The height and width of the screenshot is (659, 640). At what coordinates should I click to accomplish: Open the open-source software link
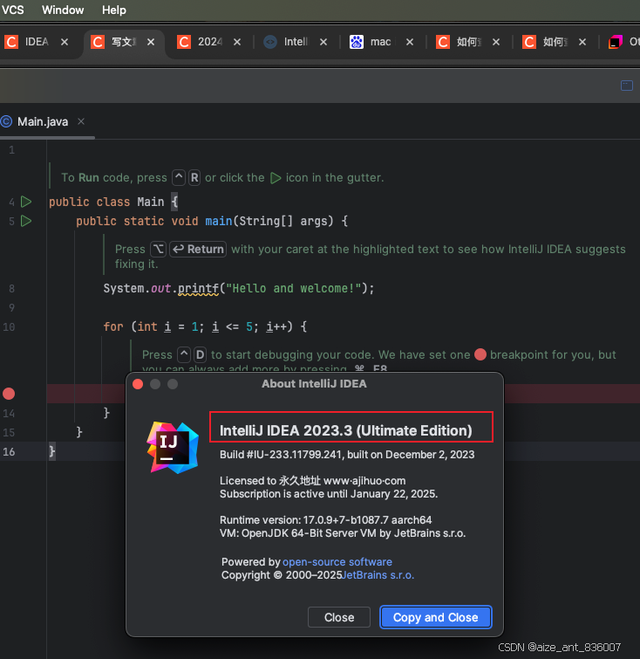click(337, 562)
